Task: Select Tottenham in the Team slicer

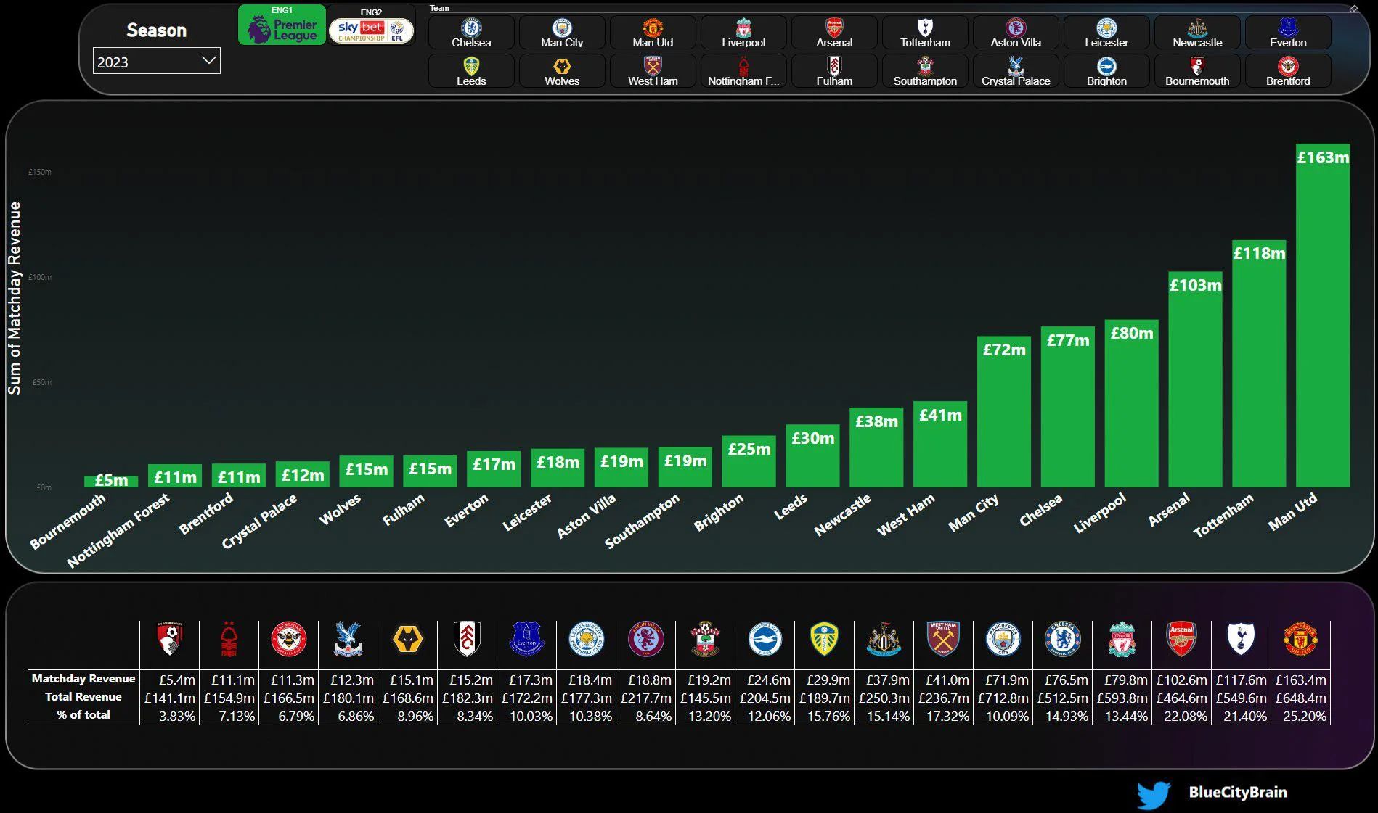Action: [925, 33]
